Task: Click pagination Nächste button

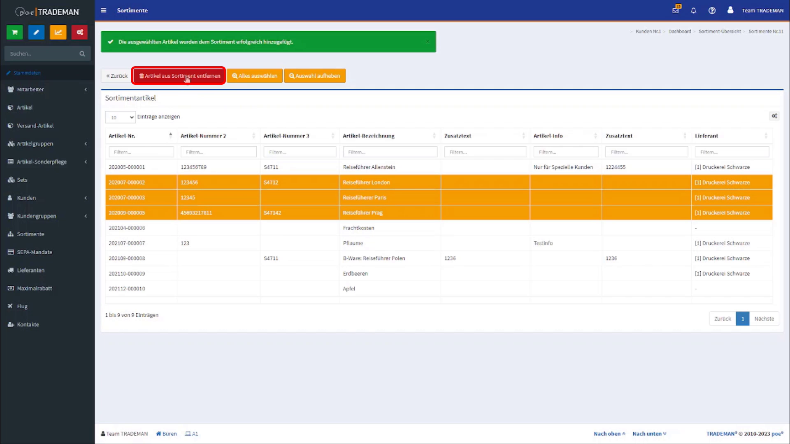Action: pyautogui.click(x=764, y=319)
